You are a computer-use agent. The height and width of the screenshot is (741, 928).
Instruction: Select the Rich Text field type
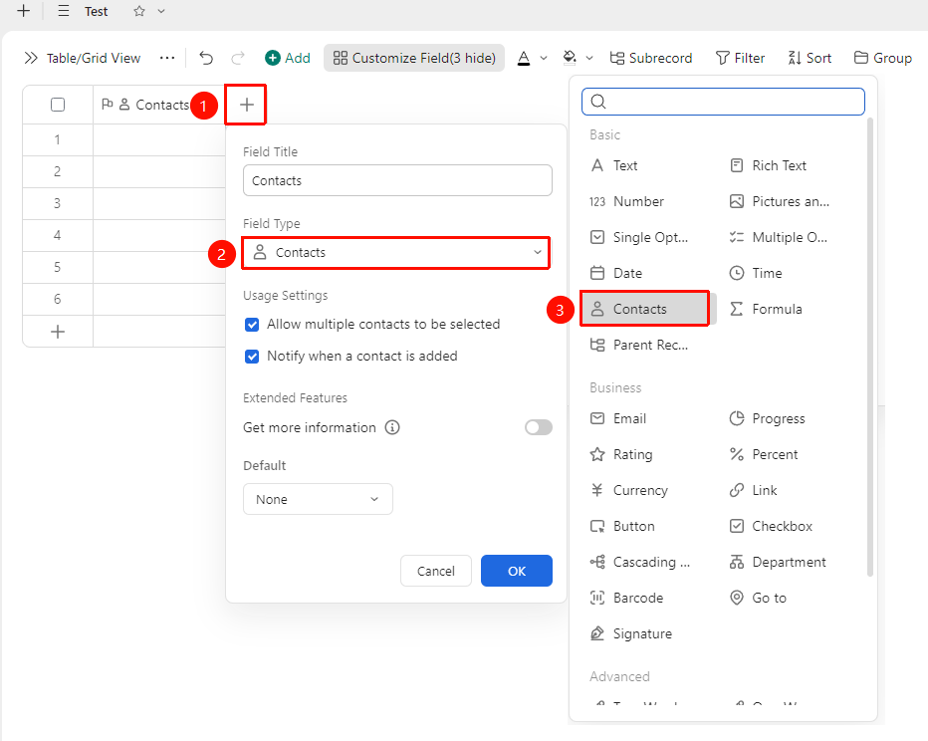pyautogui.click(x=769, y=165)
